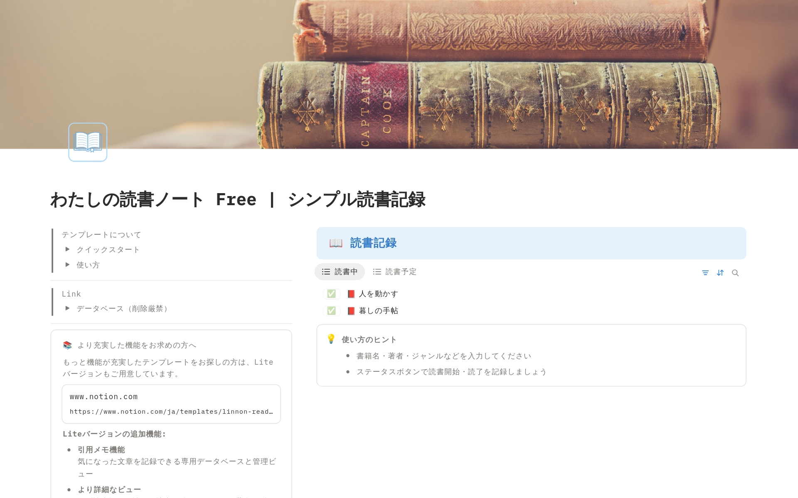Viewport: 798px width, 498px height.
Task: Click the Link section label
Action: [71, 294]
